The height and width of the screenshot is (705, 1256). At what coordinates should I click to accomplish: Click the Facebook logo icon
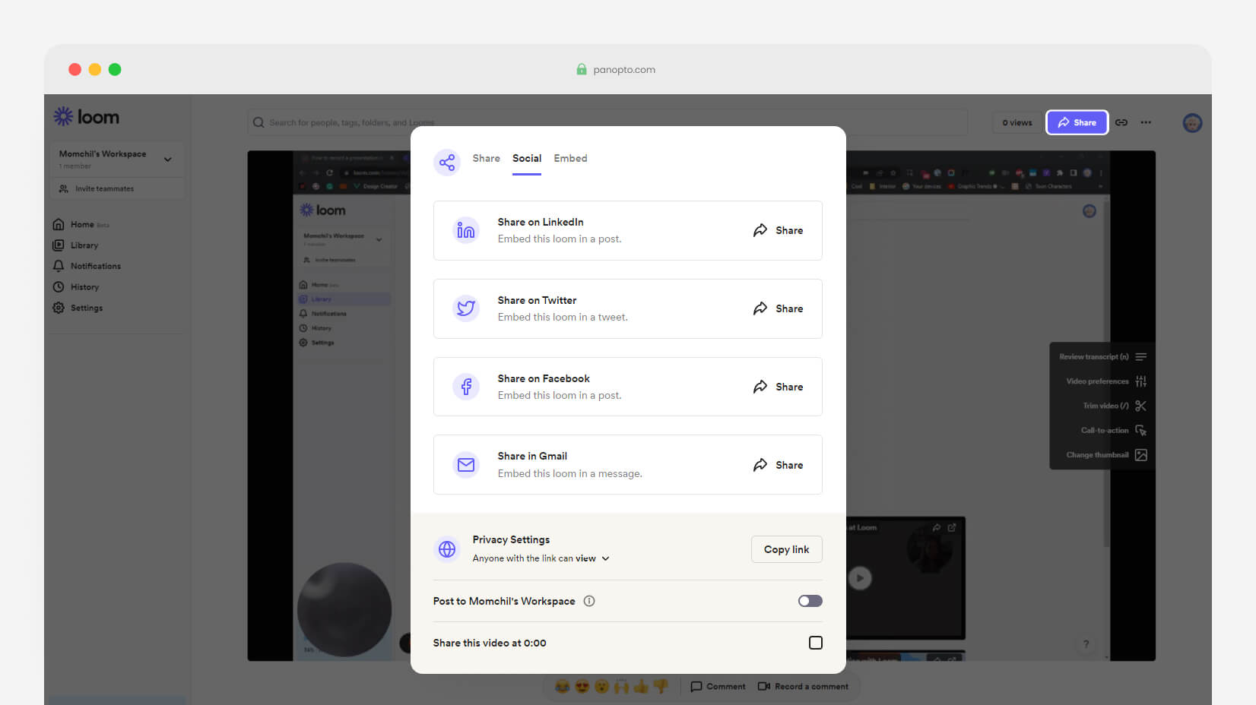[466, 387]
